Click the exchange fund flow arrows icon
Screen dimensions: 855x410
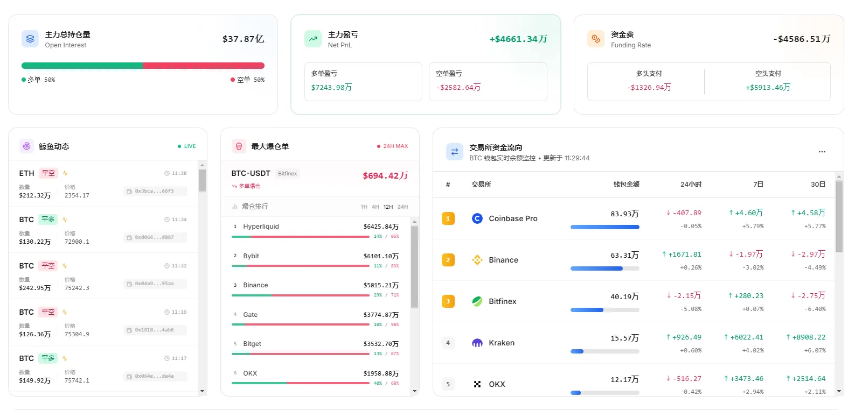(x=454, y=152)
